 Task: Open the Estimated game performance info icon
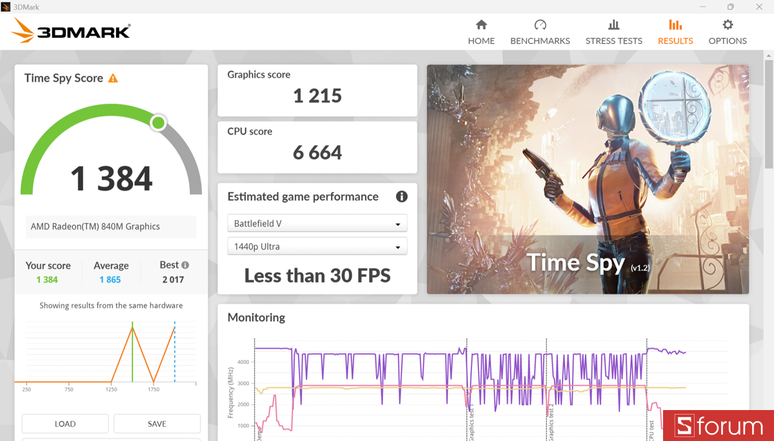(x=401, y=197)
